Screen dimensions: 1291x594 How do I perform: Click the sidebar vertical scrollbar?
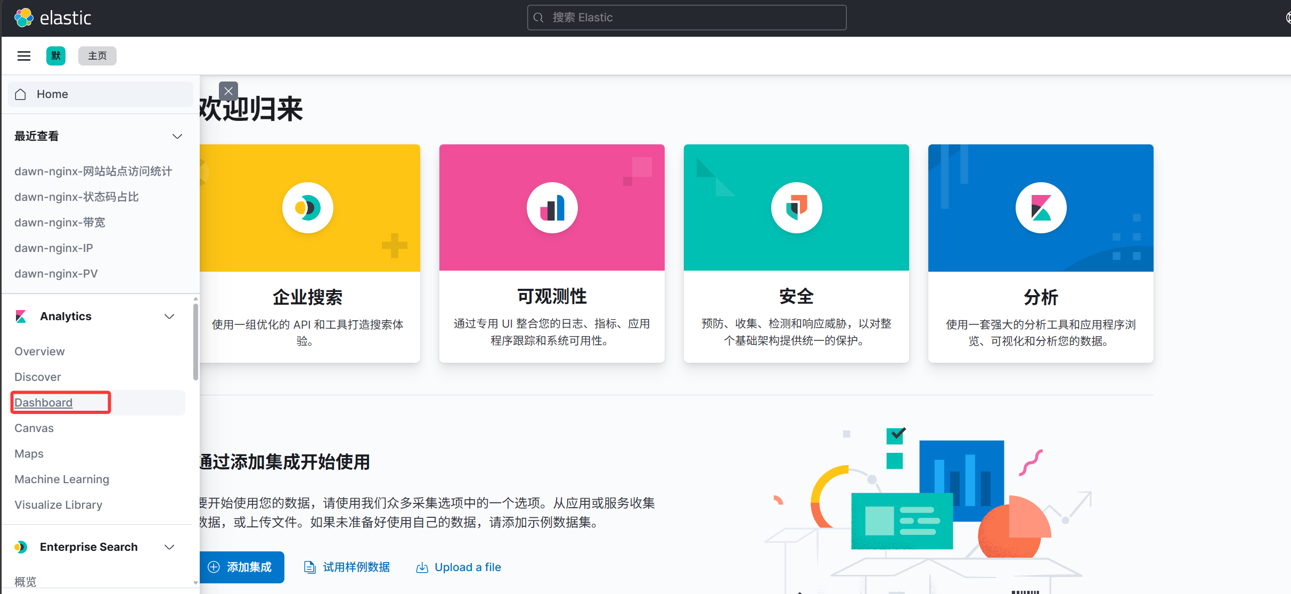click(195, 341)
